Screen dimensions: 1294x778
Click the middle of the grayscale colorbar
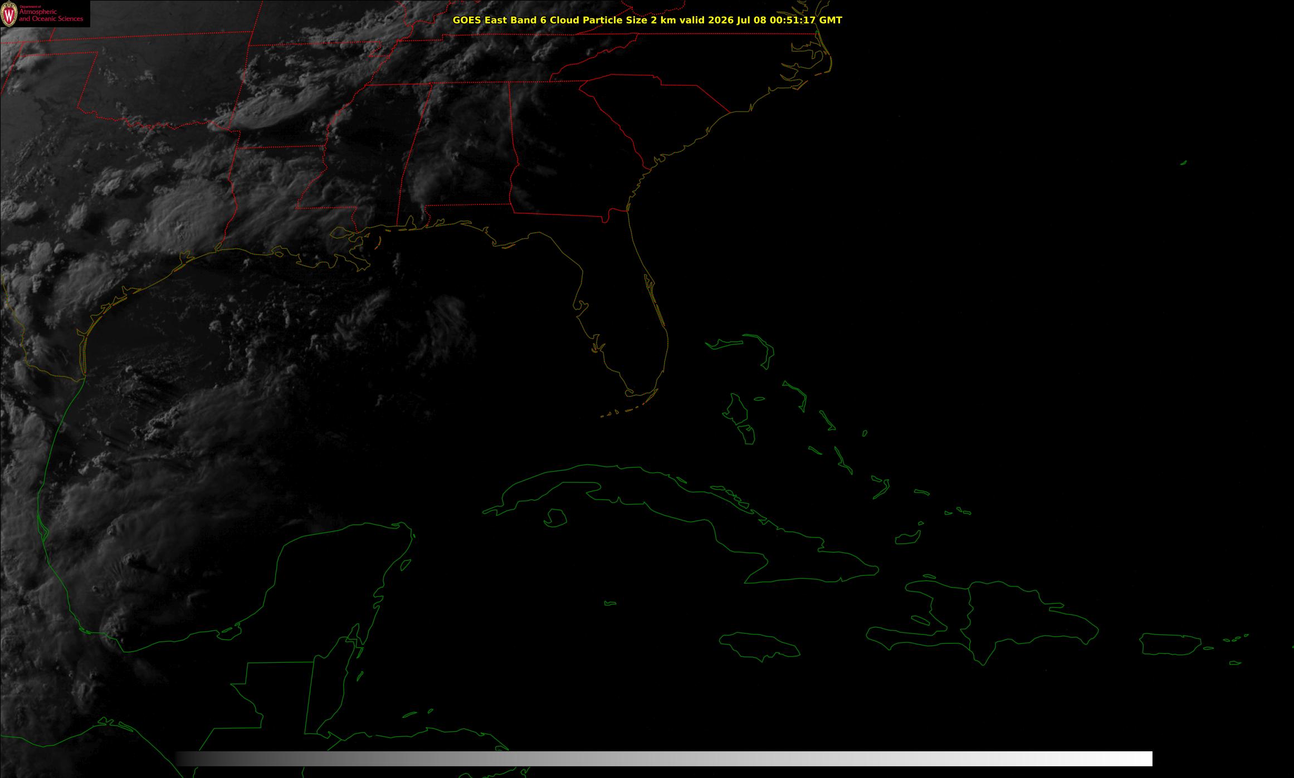[x=663, y=759]
